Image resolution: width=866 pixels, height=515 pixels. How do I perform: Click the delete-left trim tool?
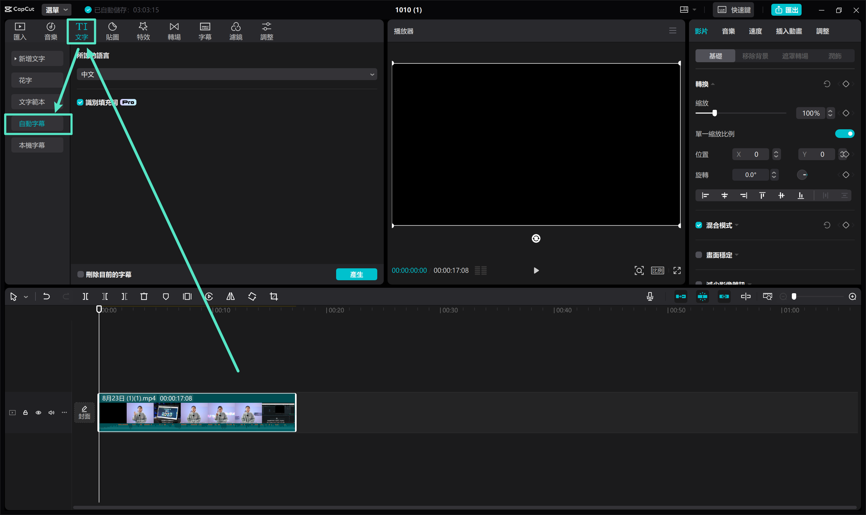(x=105, y=296)
